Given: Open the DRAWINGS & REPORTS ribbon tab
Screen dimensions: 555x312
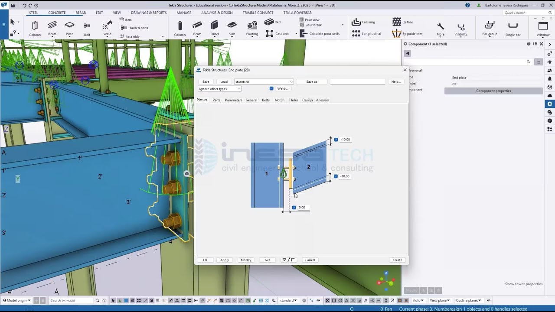Looking at the screenshot, I should click(x=149, y=13).
